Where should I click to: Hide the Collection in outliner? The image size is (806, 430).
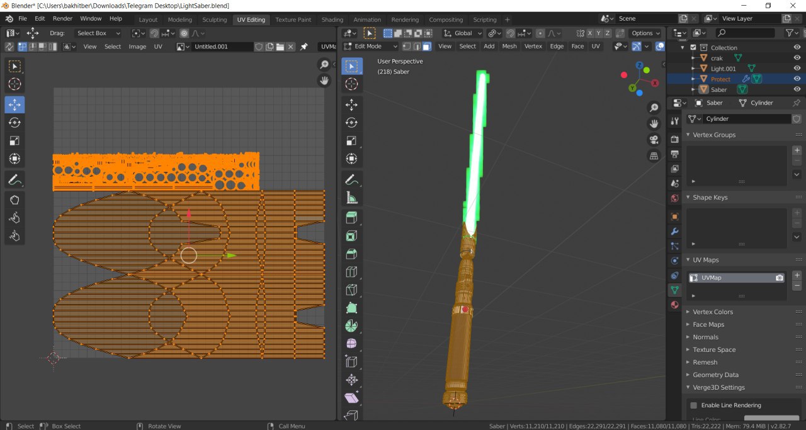pyautogui.click(x=797, y=47)
